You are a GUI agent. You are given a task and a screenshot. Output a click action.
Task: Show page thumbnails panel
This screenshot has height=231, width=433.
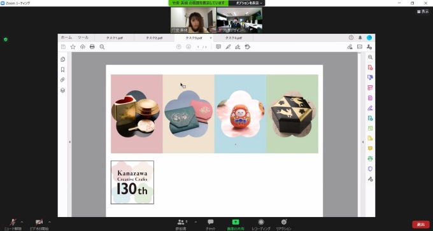pos(62,59)
